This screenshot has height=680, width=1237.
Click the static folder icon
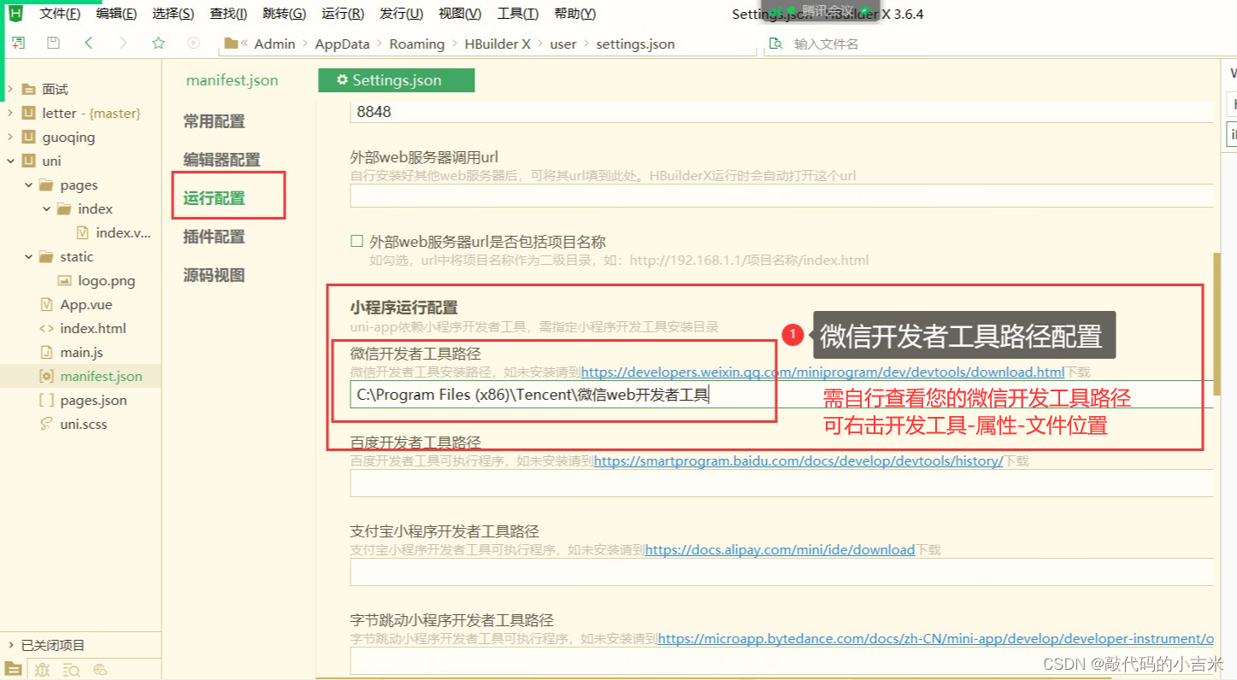point(46,256)
